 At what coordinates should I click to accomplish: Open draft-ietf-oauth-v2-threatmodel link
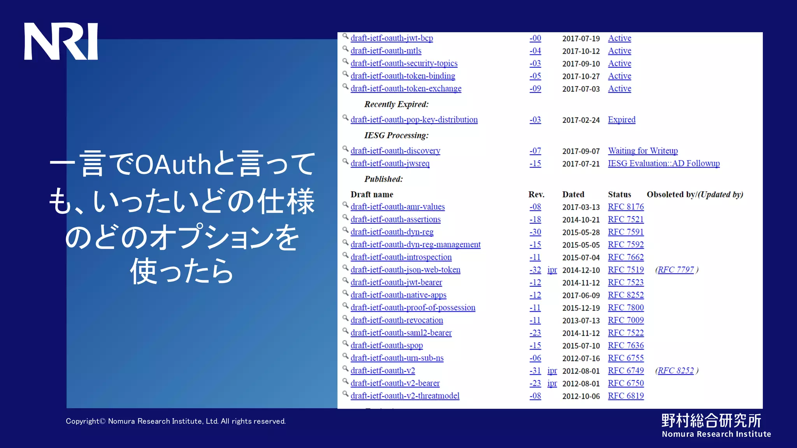point(405,396)
